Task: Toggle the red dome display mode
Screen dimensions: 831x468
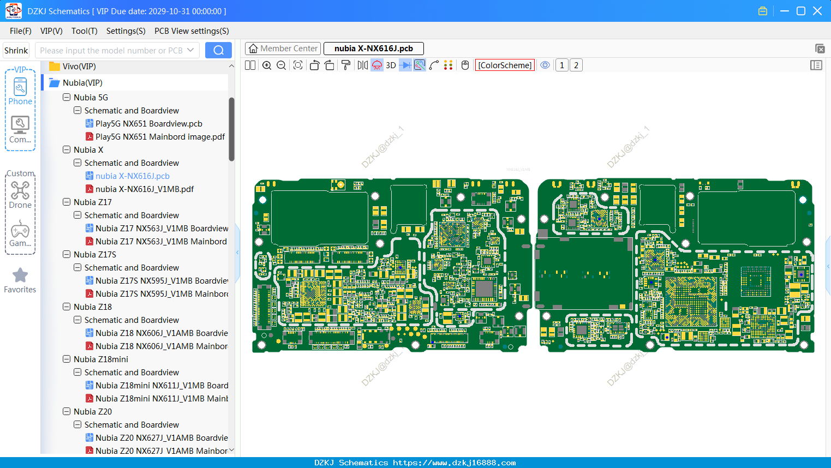Action: point(377,65)
